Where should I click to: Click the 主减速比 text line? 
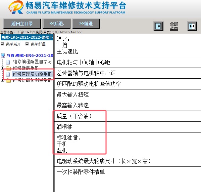67,52
